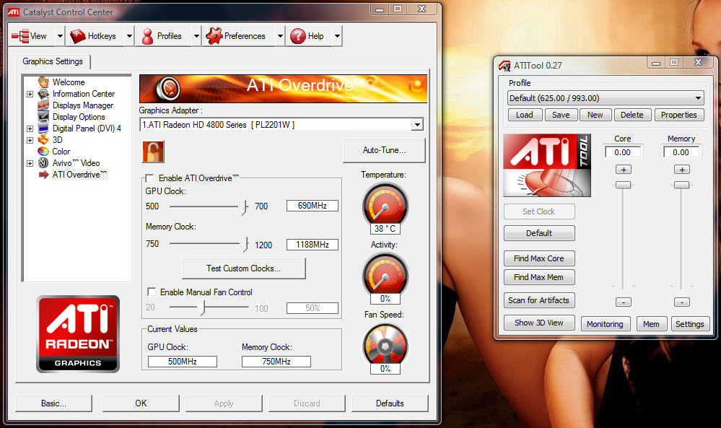Click the 3D cube icon in tree
Image resolution: width=721 pixels, height=428 pixels.
click(43, 140)
